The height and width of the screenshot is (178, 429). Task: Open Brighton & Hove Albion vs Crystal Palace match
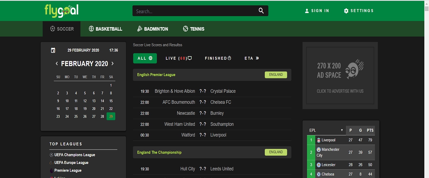pos(212,91)
